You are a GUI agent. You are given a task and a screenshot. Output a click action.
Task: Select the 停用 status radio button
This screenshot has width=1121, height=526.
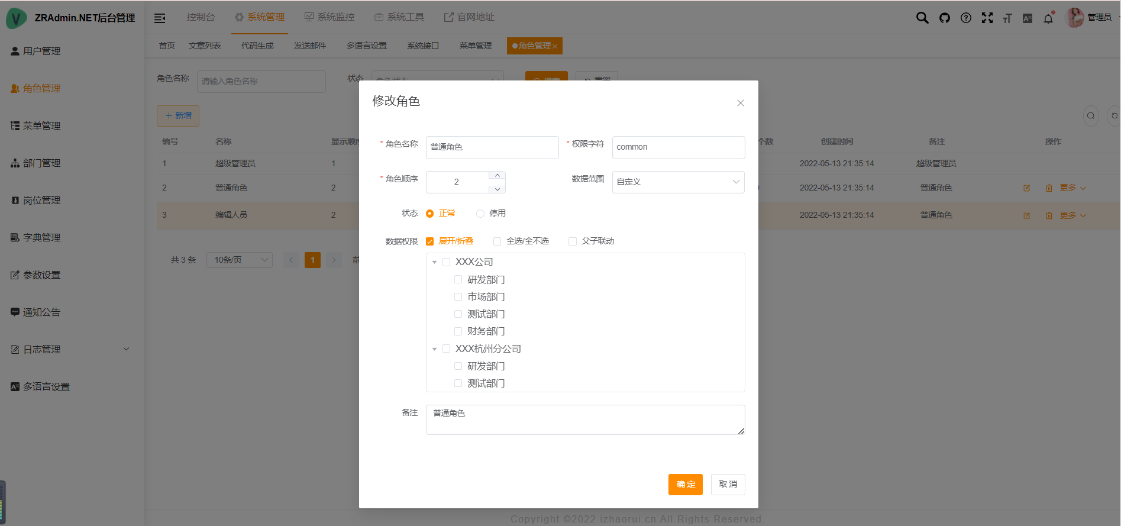480,214
